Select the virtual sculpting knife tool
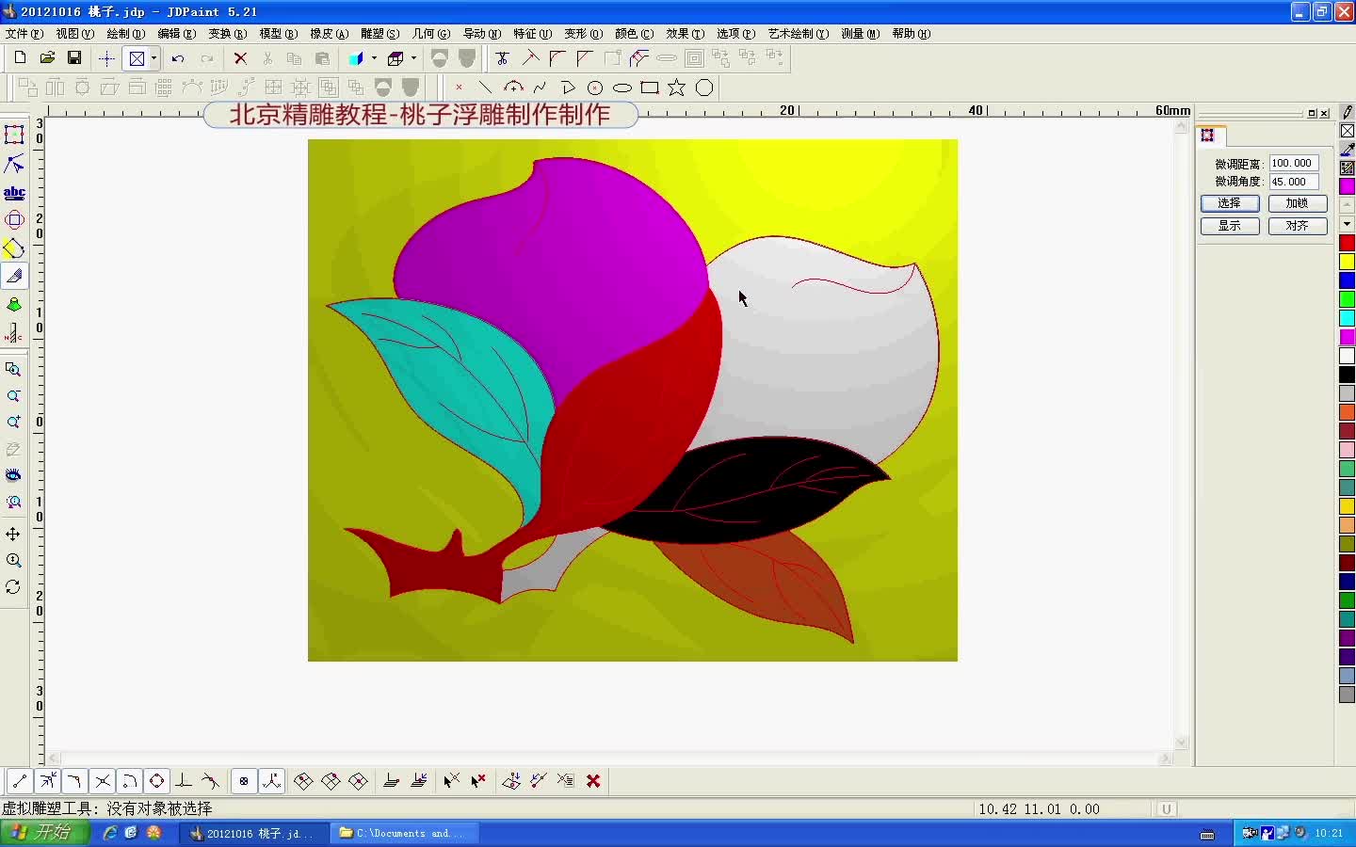 [x=14, y=277]
